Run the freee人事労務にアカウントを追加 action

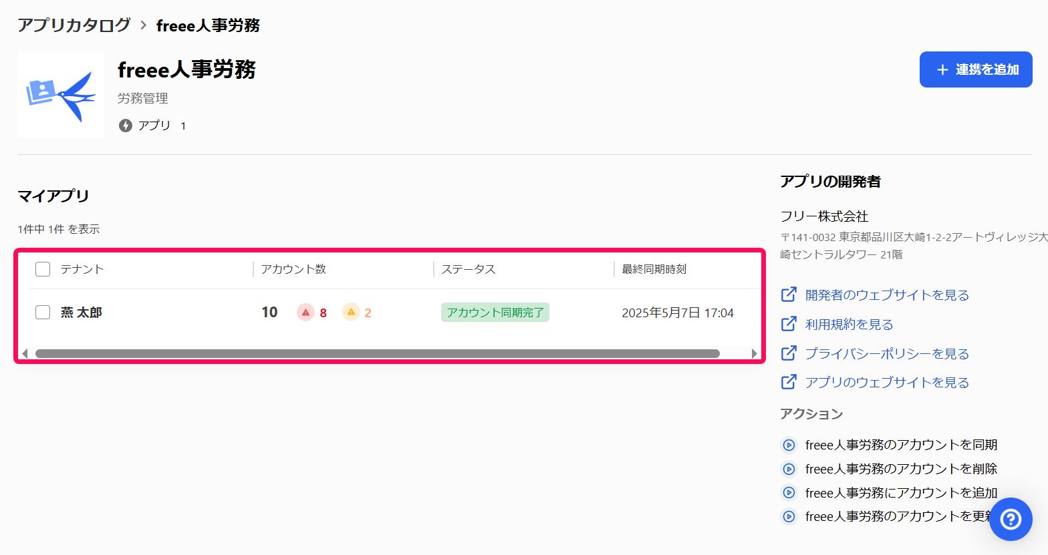[901, 493]
